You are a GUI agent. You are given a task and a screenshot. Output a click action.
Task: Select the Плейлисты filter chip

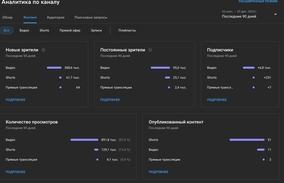tap(127, 30)
